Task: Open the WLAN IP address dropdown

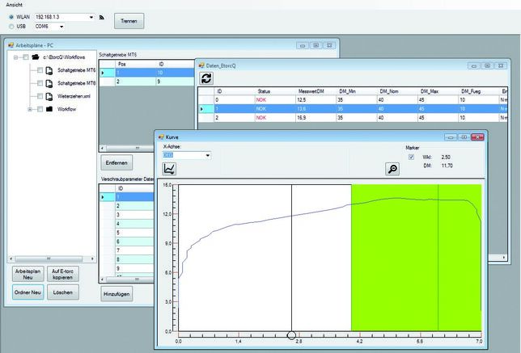Action: (91, 16)
